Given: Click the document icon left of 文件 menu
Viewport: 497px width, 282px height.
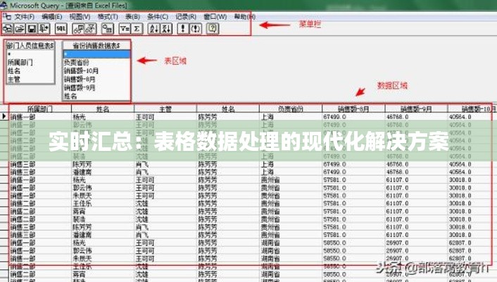Looking at the screenshot, I should 7,16.
